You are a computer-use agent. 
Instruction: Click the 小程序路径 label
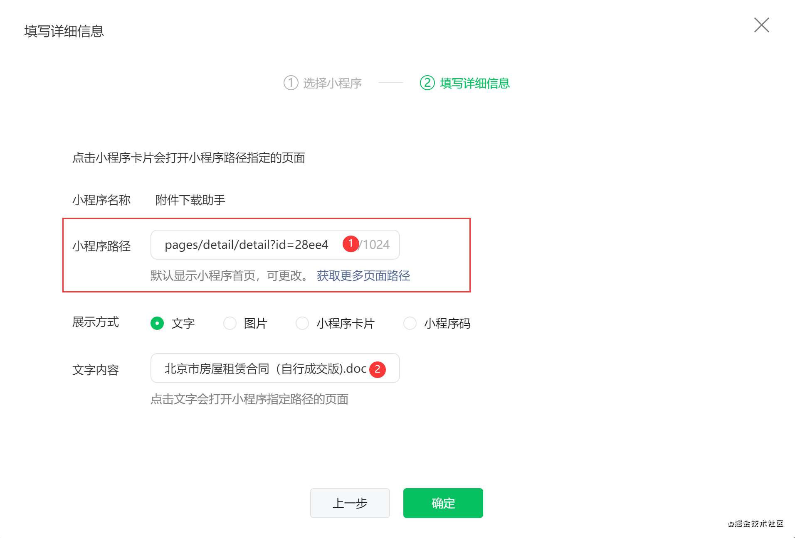coord(101,246)
